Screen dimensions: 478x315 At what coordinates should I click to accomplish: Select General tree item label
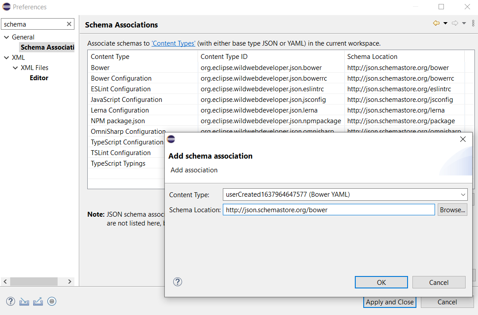click(x=23, y=37)
